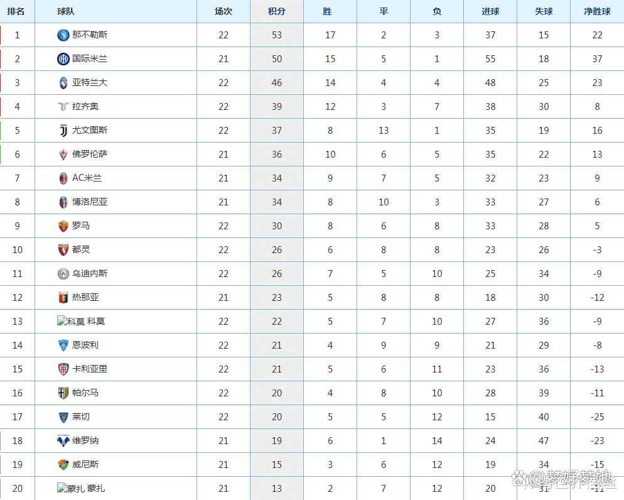Screen dimensions: 624x500
Task: Click the Atalanta (亚特兰大) crest icon
Action: click(63, 83)
